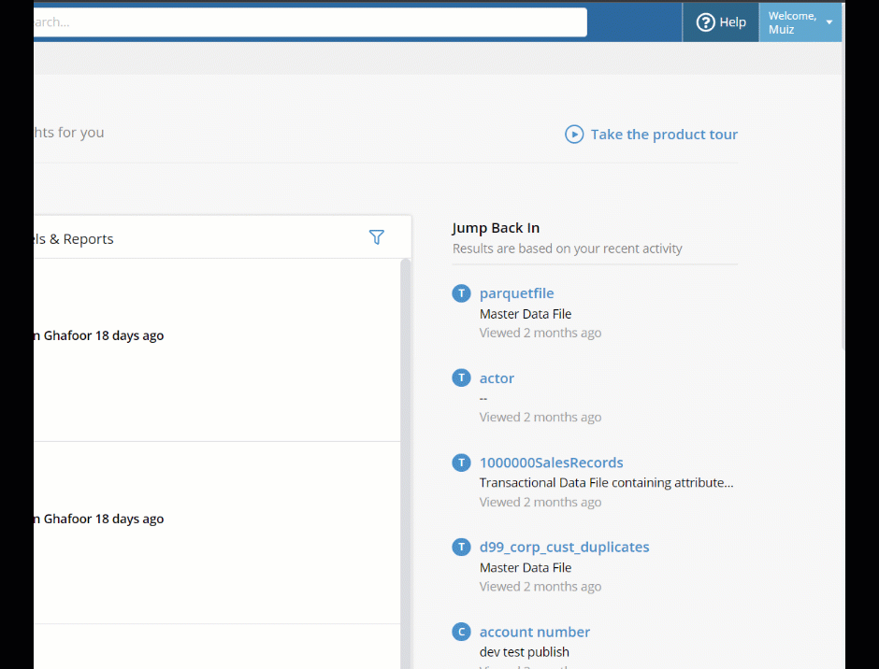Click the T icon beside d99_corp_cust_duplicates
Screen dimensions: 879x669
point(461,547)
